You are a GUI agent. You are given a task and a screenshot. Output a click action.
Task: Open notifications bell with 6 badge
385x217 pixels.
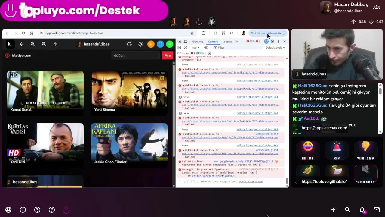362,210
